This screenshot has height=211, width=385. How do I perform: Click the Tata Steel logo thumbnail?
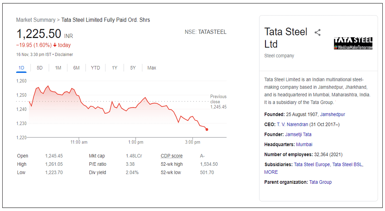(x=353, y=43)
